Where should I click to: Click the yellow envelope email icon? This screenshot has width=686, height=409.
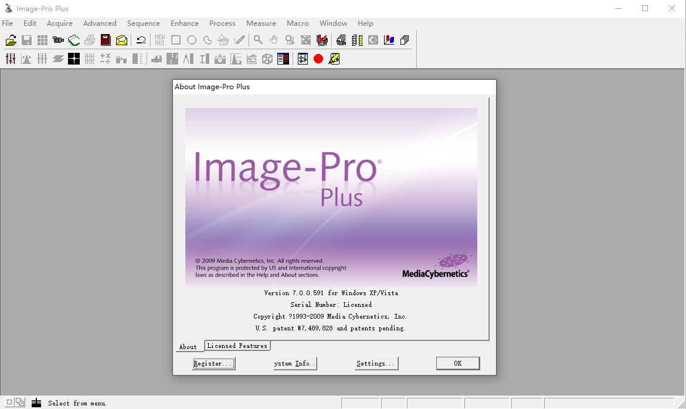click(x=121, y=40)
